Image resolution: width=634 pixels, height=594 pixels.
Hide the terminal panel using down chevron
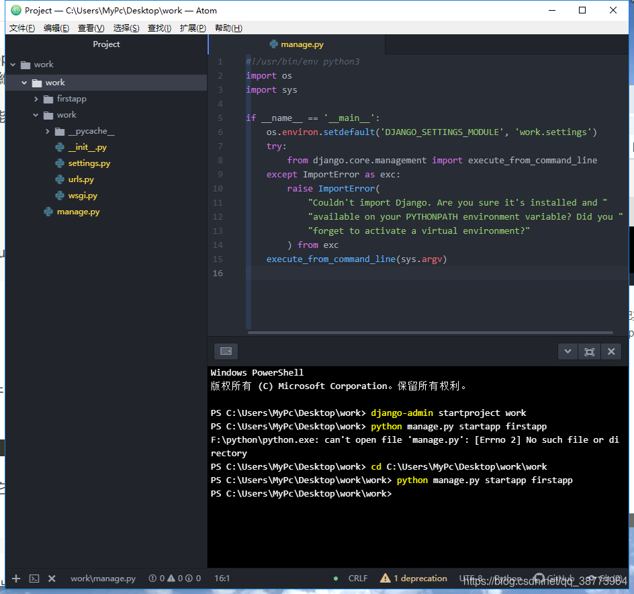tap(568, 351)
